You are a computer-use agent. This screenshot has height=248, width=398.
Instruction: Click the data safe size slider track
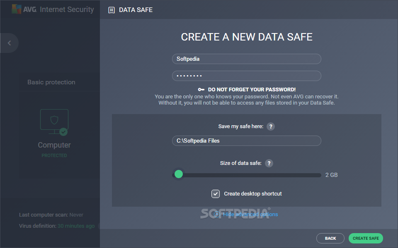click(246, 175)
